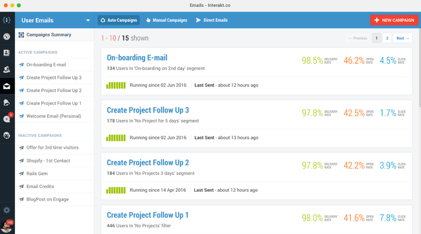Switch to Manual Campaigns tab
Viewport: 421px width, 234px height.
[167, 20]
